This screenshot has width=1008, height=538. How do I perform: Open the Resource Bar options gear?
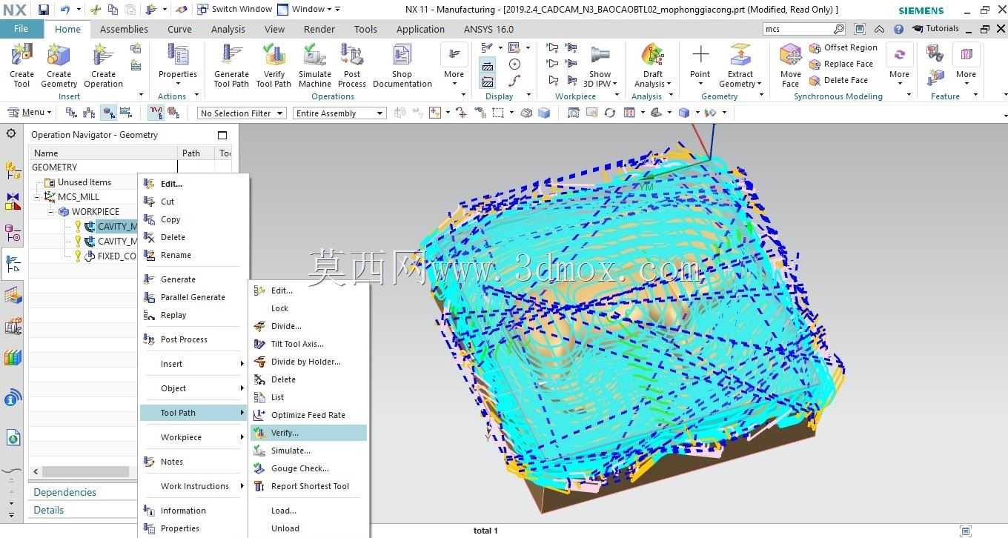click(x=11, y=134)
